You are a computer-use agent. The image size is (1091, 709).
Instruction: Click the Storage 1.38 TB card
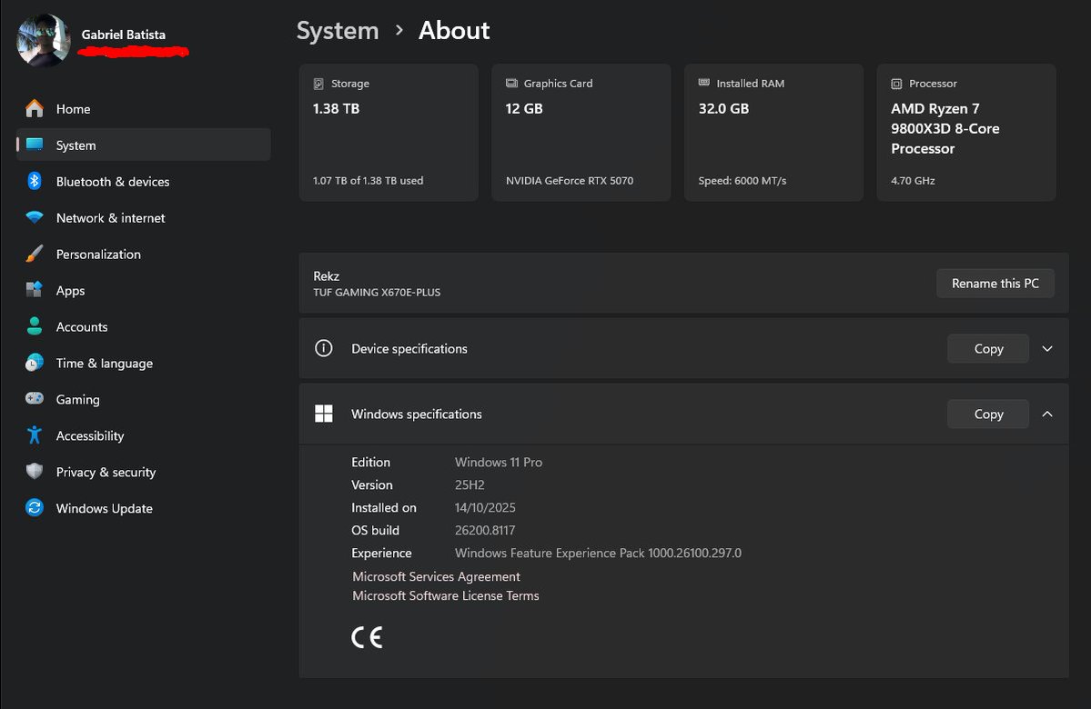click(x=389, y=132)
